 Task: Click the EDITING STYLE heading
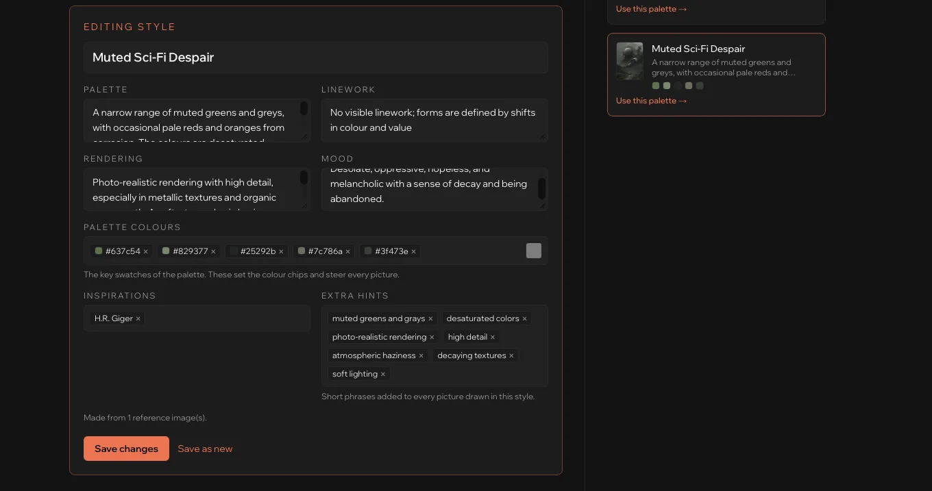coord(130,27)
